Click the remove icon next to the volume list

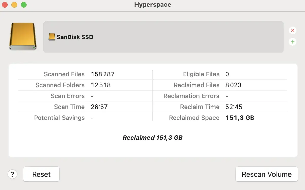click(293, 30)
